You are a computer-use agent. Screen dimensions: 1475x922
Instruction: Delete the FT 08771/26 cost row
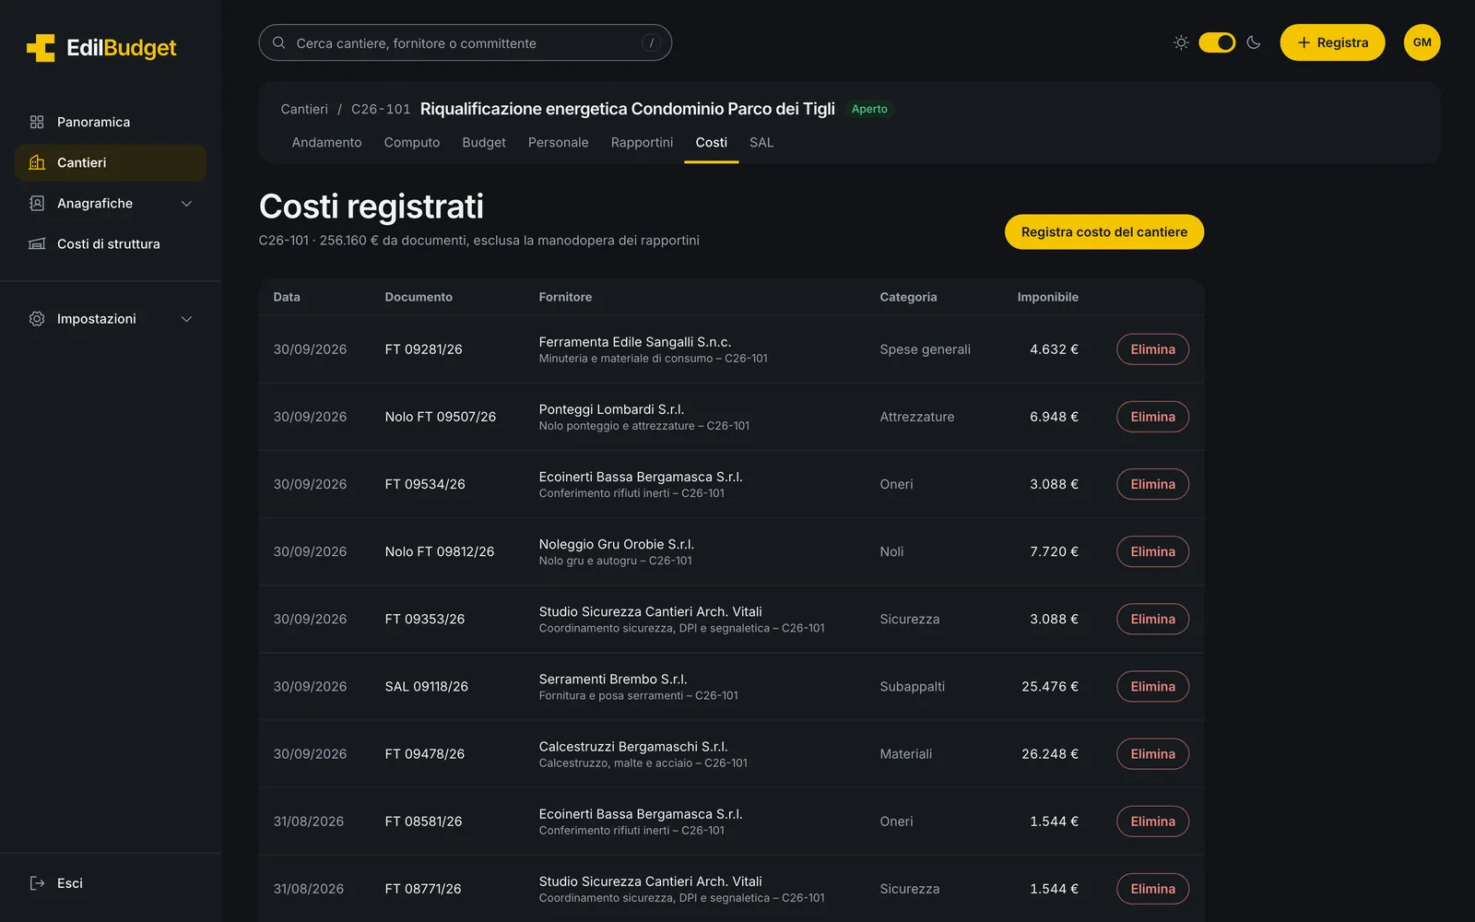click(1152, 889)
